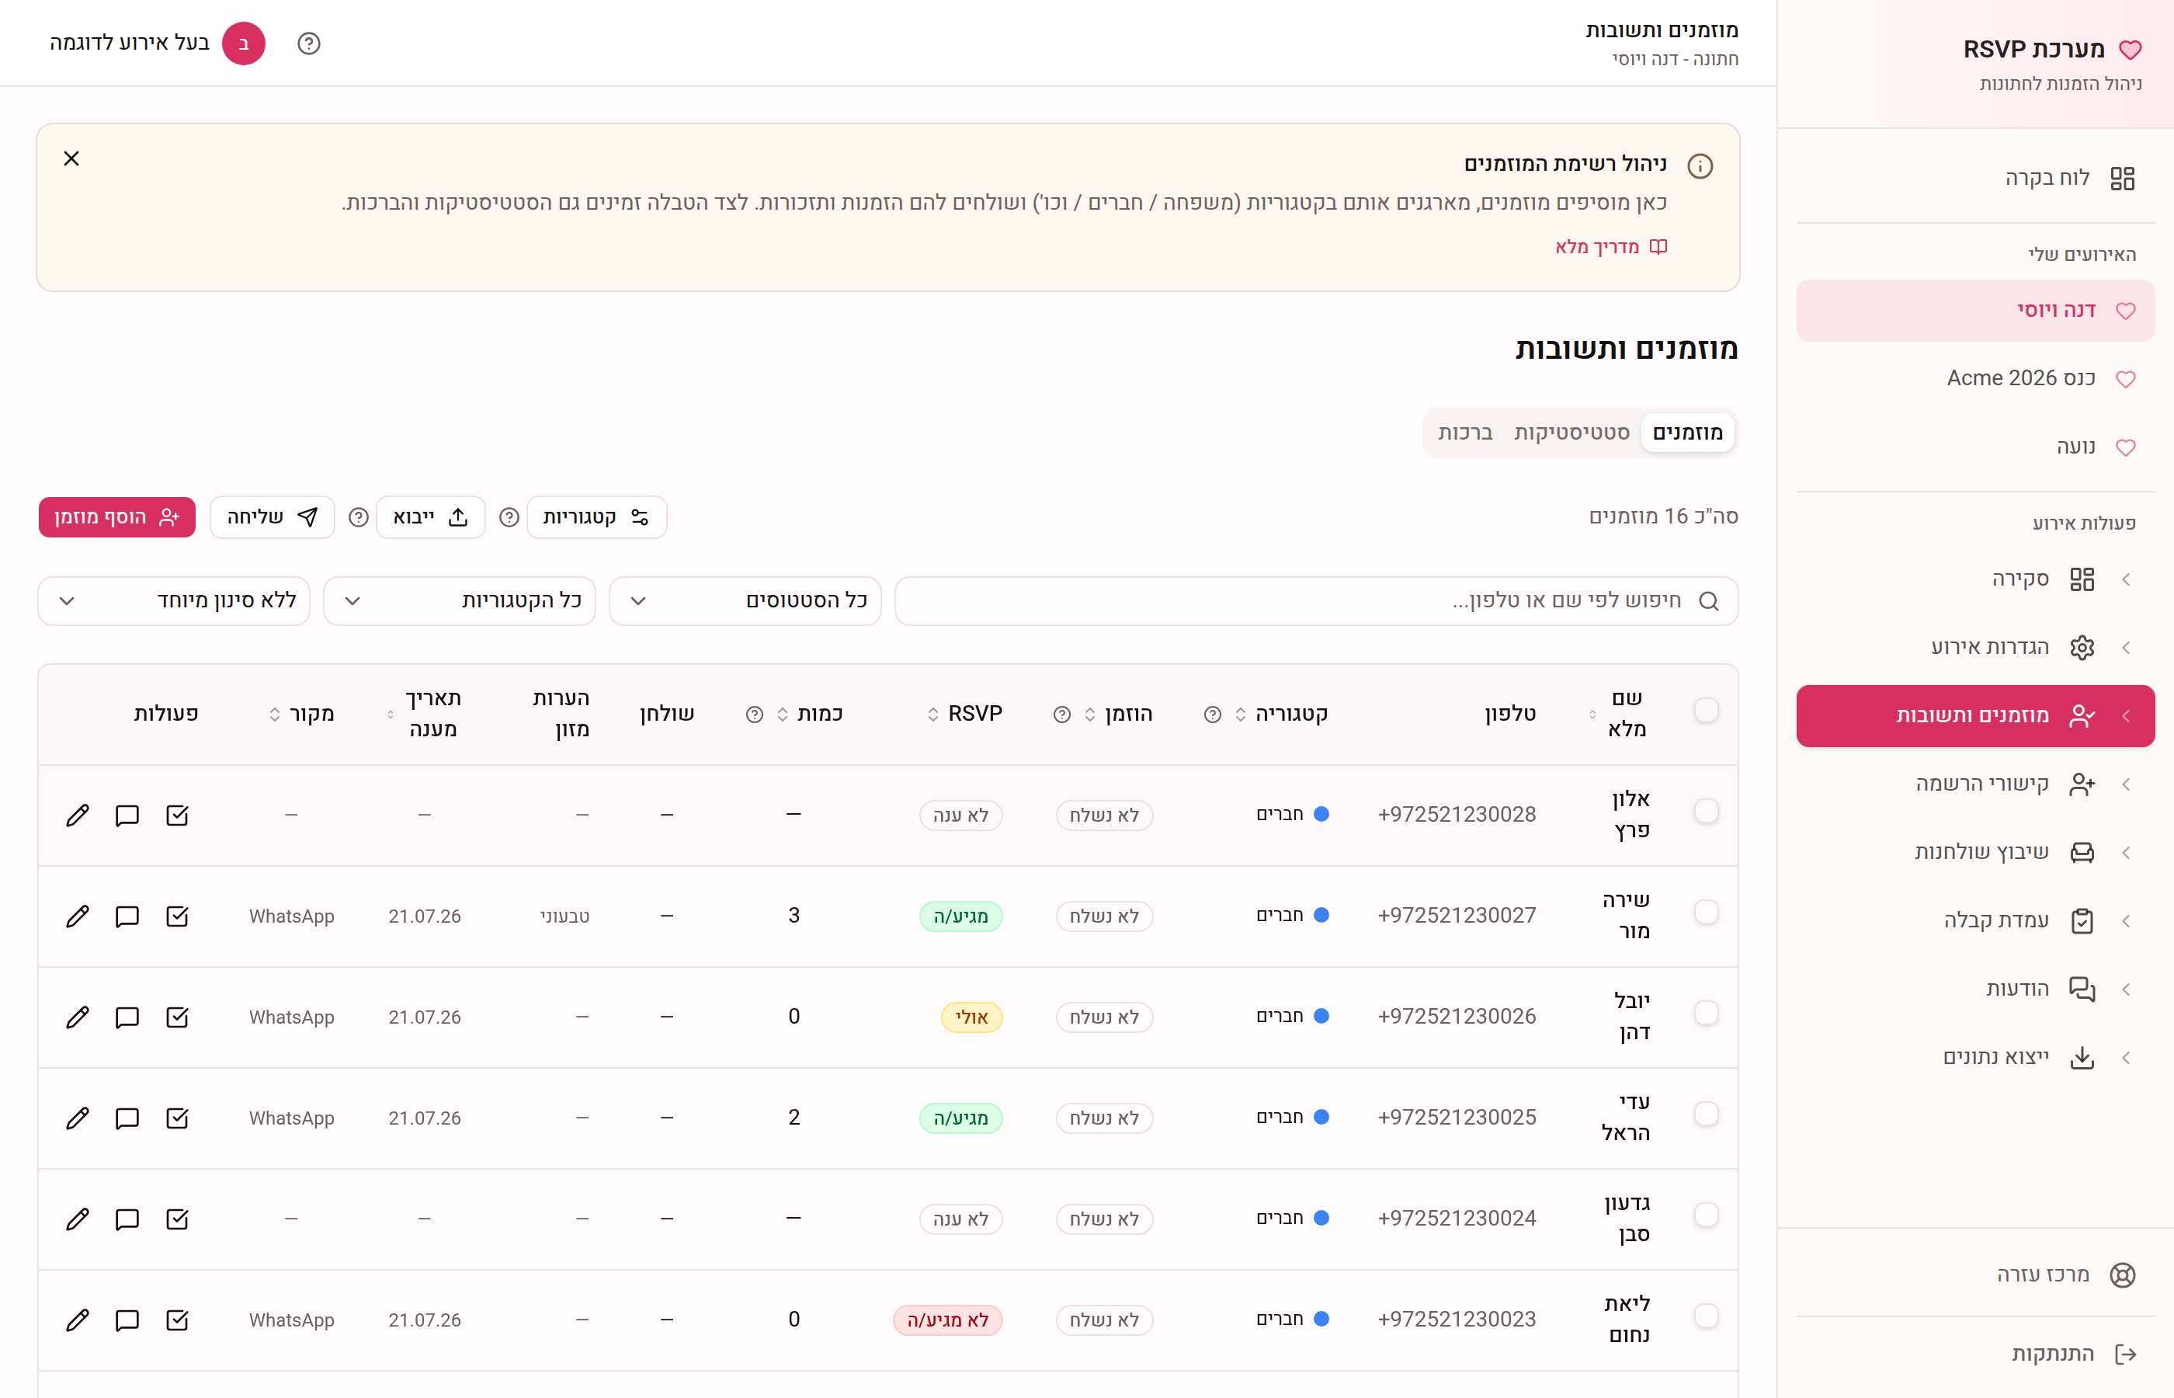Check the checkbox for אלון פרץ
Screen dimensions: 2174x1398
pos(1706,811)
